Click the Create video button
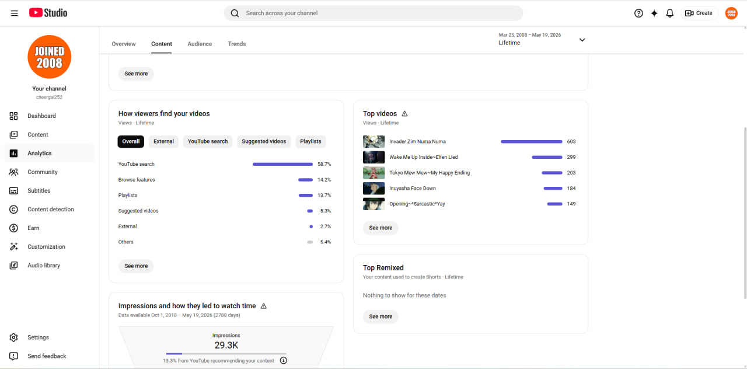 [x=699, y=13]
